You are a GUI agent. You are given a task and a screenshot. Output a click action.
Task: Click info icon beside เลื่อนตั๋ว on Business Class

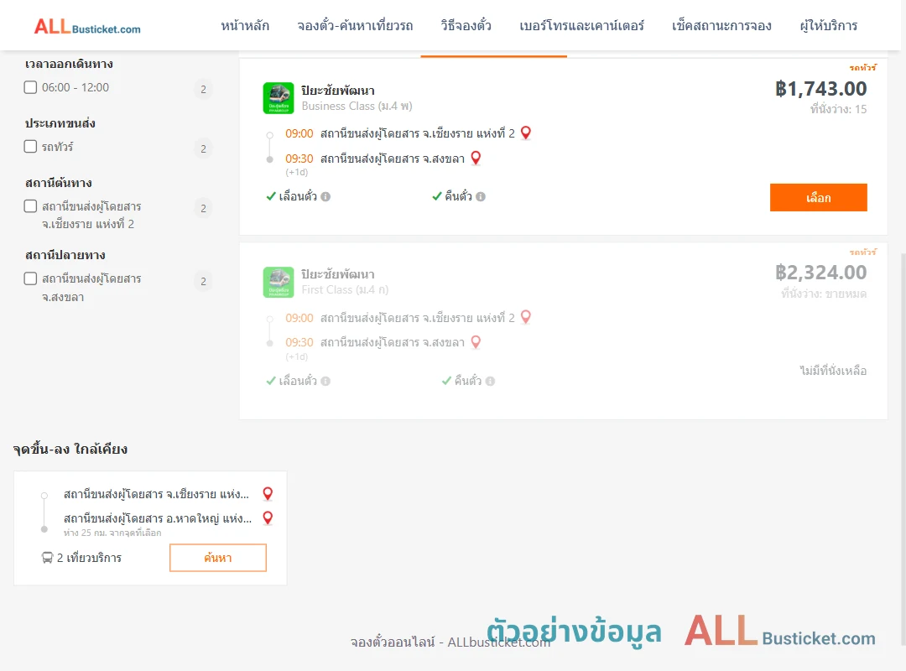pos(325,196)
